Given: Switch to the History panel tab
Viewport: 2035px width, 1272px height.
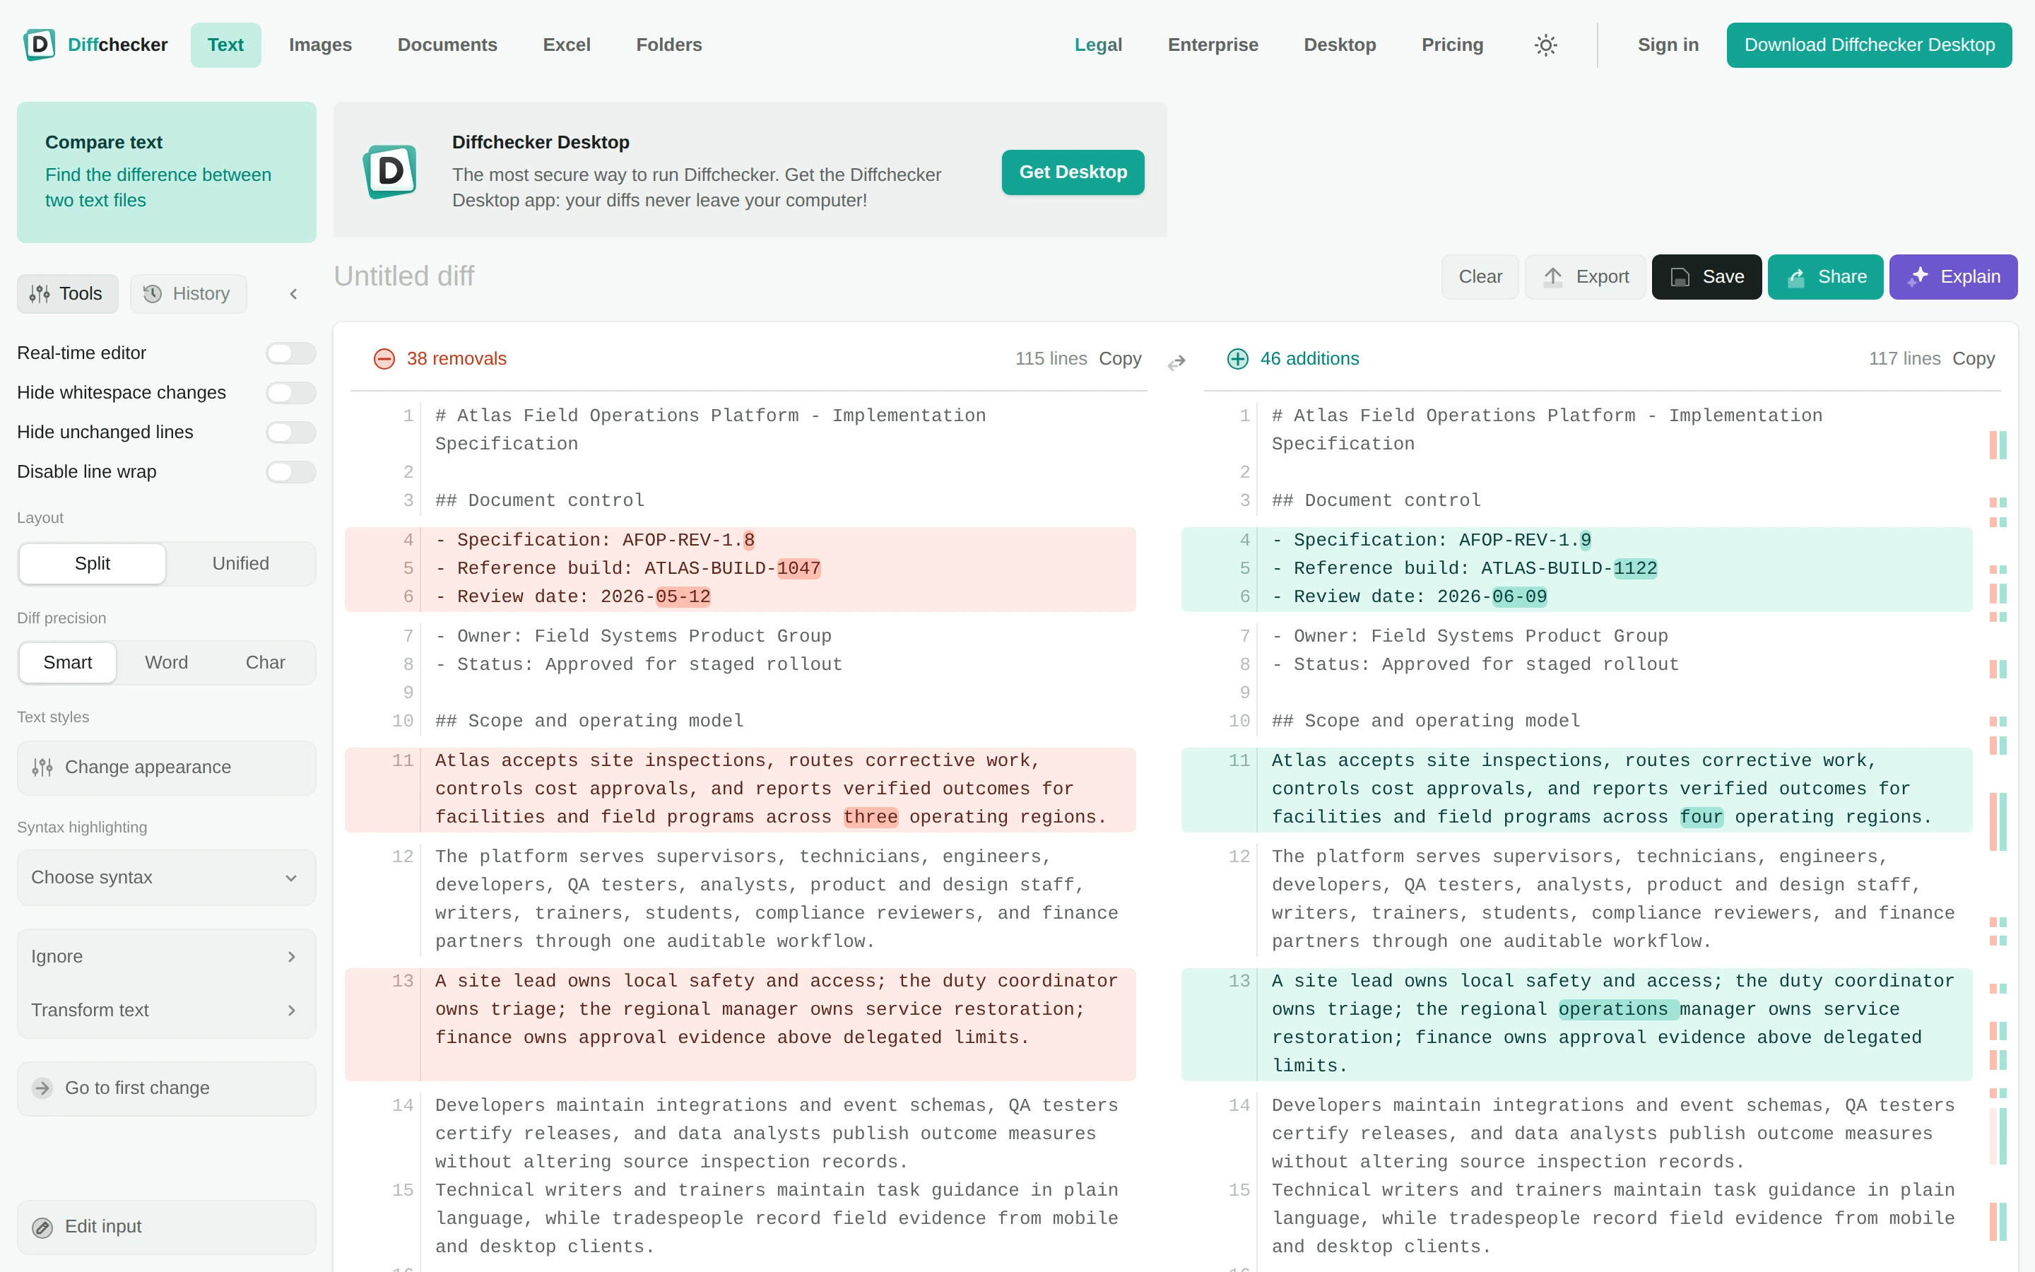Looking at the screenshot, I should click(189, 293).
